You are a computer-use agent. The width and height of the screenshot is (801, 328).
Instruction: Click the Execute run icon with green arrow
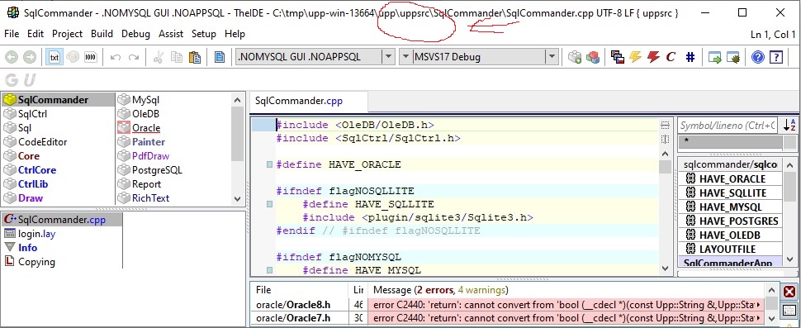point(714,57)
